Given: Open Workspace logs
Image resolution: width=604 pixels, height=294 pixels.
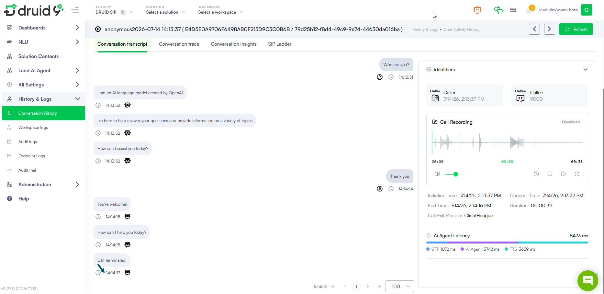Looking at the screenshot, I should [43, 128].
